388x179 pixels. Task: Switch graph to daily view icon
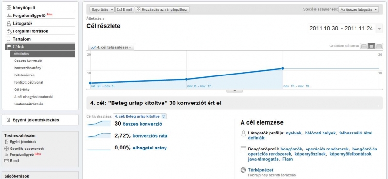364,46
